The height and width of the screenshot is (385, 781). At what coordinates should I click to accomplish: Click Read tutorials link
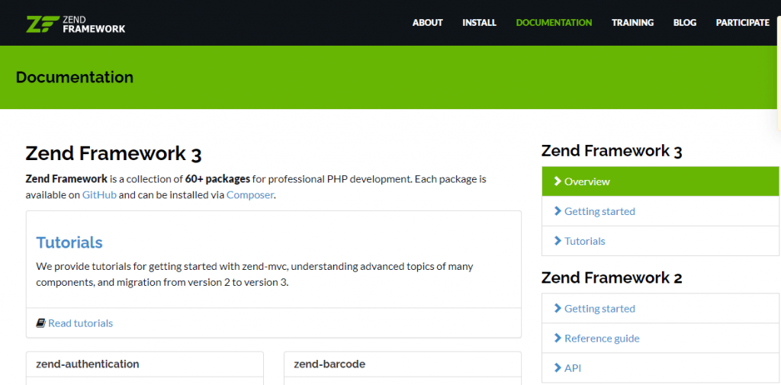[81, 323]
